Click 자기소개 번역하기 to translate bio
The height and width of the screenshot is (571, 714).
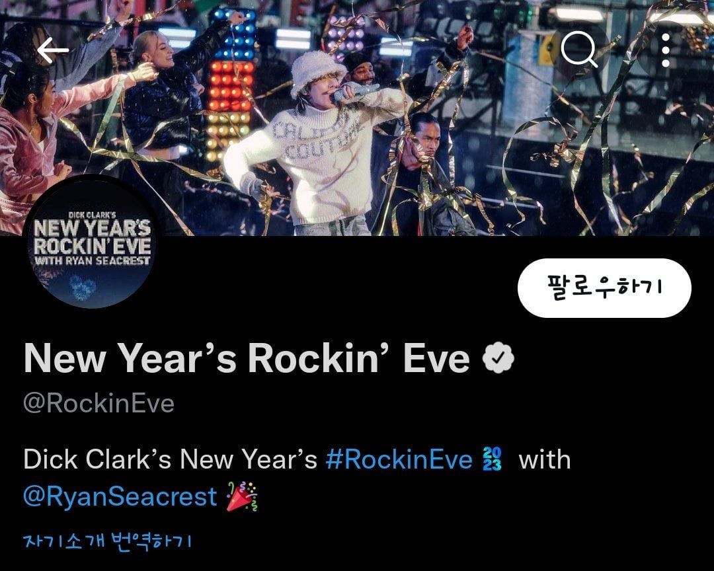108,541
